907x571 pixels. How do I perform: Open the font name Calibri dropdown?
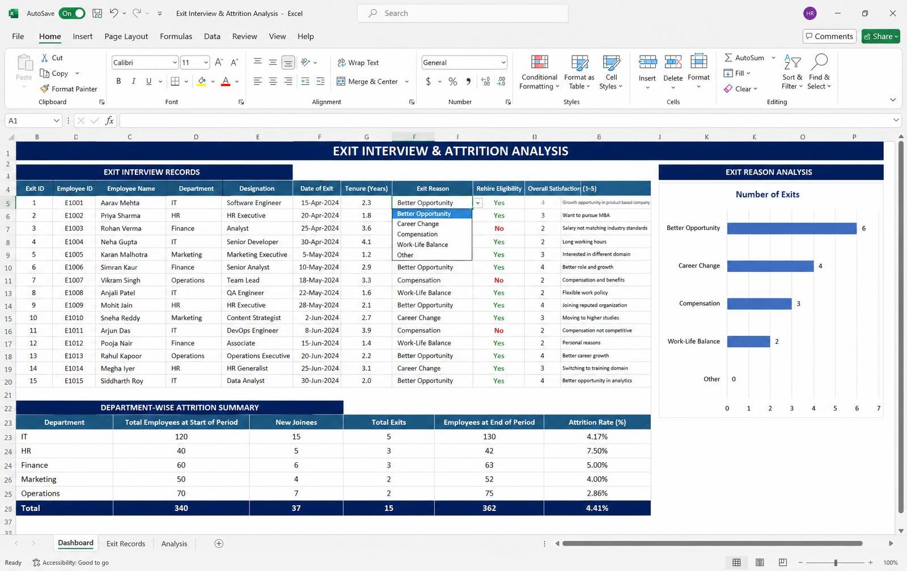pyautogui.click(x=175, y=62)
